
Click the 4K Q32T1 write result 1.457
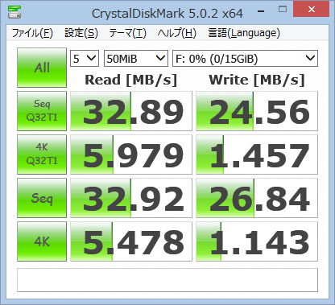(x=257, y=155)
